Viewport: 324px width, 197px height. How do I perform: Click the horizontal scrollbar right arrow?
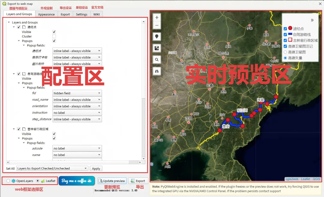(x=140, y=162)
